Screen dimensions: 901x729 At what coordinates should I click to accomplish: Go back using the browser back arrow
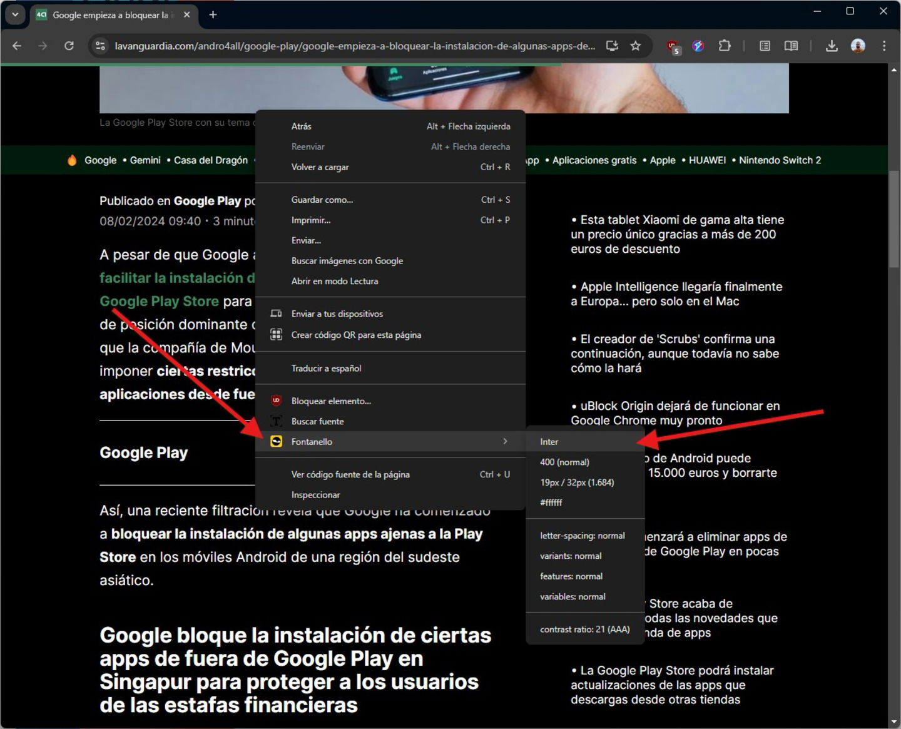click(17, 46)
